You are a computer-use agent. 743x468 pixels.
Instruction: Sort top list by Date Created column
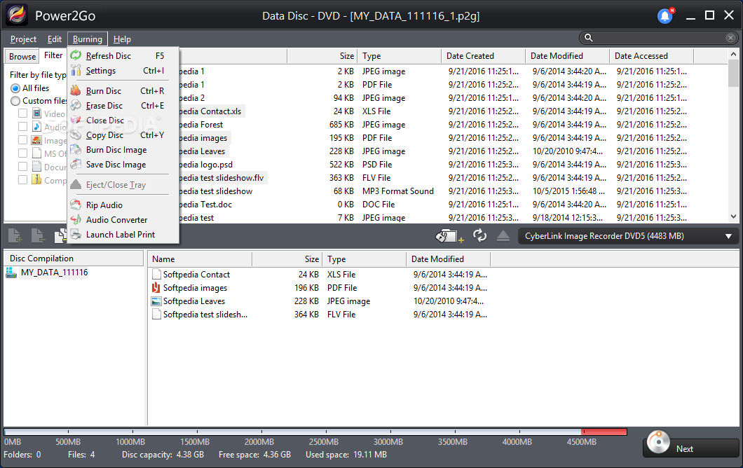[x=483, y=56]
